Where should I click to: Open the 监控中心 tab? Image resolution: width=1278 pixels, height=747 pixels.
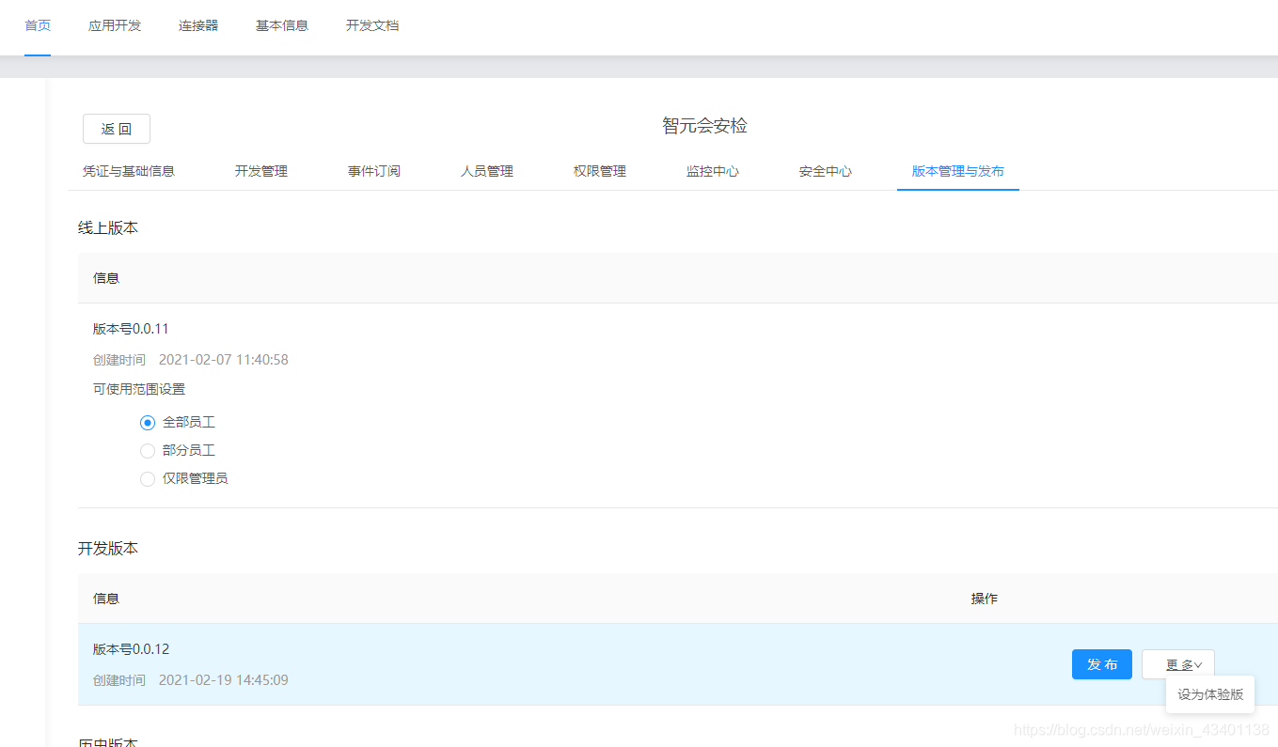click(713, 171)
